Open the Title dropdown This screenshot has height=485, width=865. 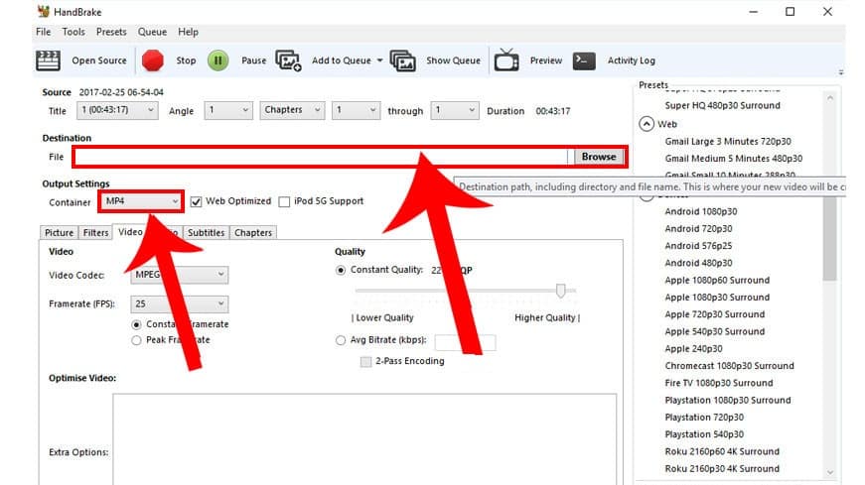117,110
